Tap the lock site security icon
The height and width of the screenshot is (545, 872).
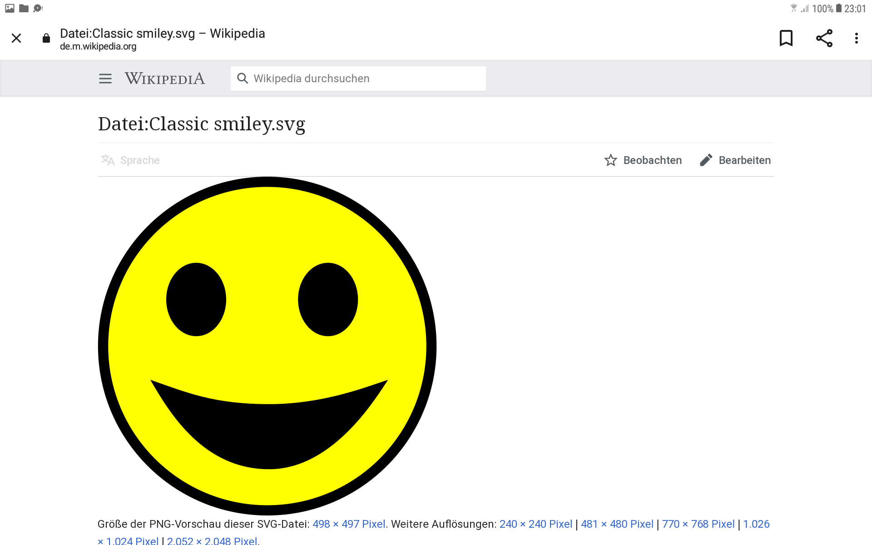pos(46,38)
